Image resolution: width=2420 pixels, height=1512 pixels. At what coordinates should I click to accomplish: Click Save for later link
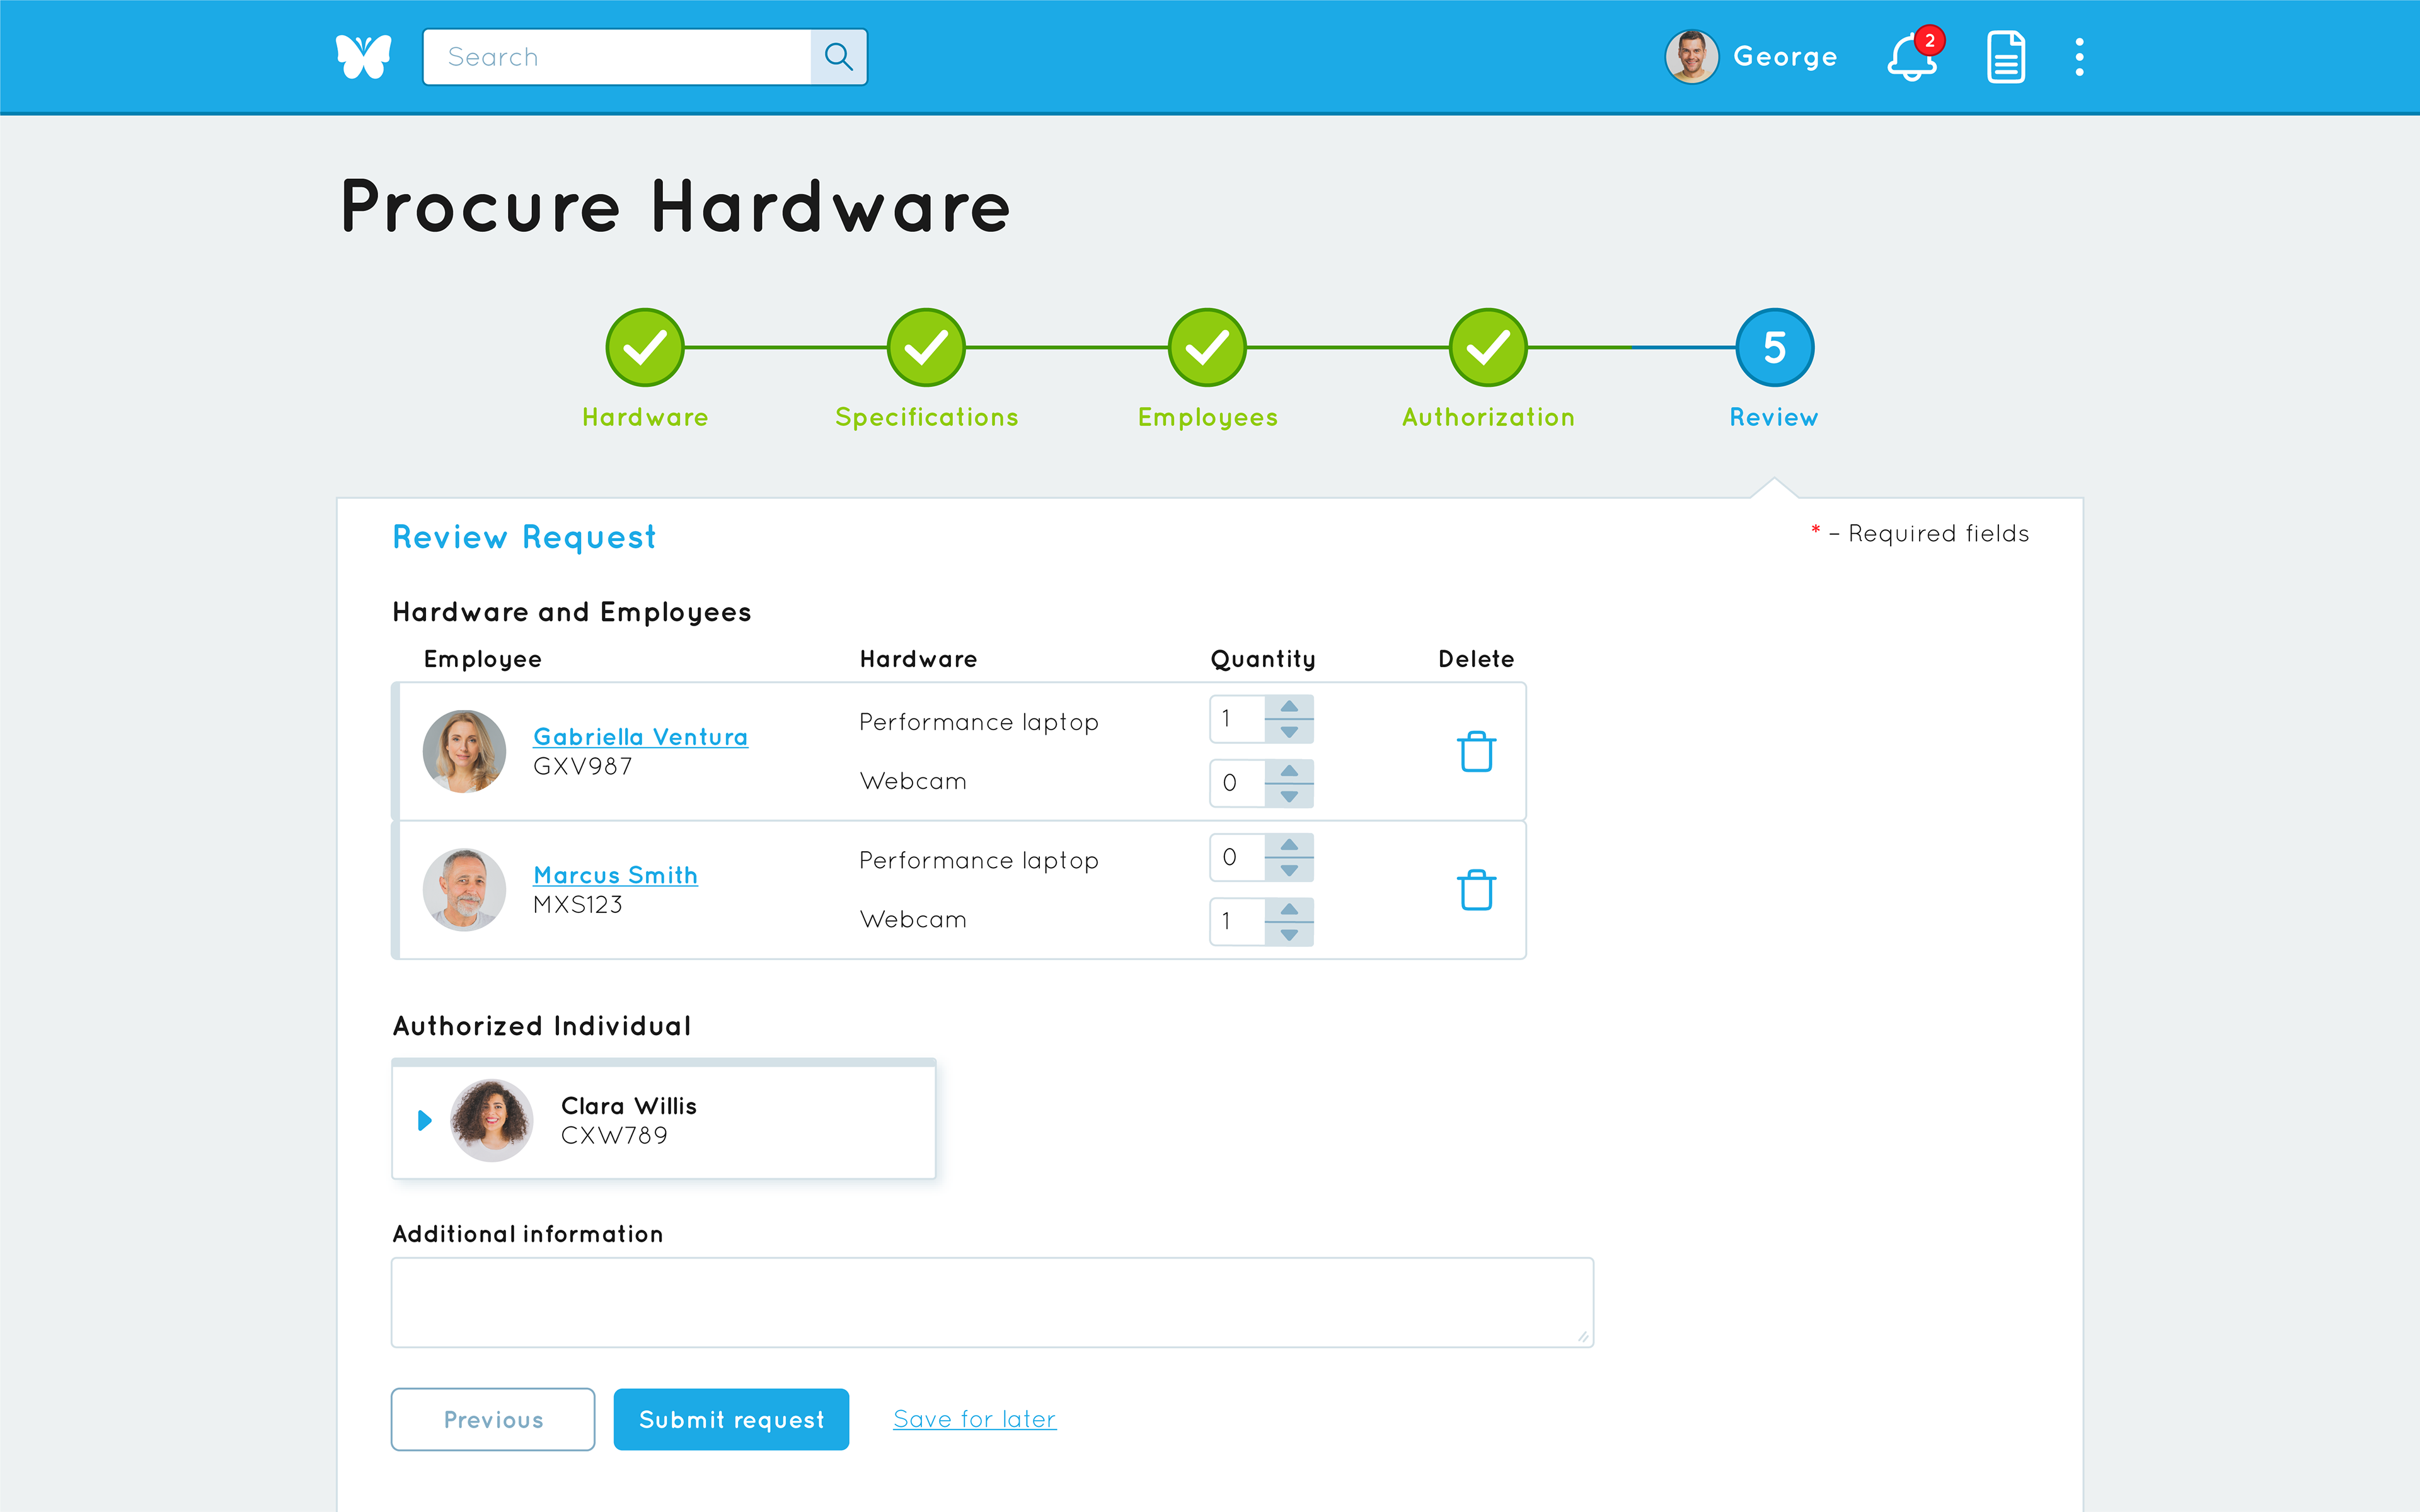(x=974, y=1419)
